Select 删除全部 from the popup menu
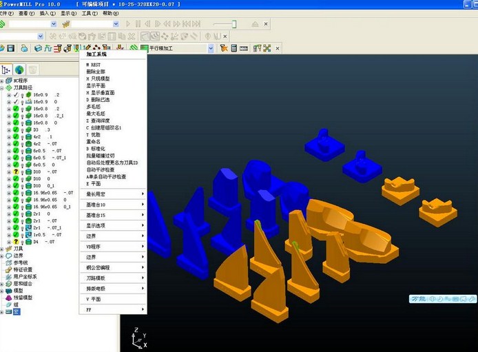Screen dimensions: 478x352 pyautogui.click(x=97, y=71)
